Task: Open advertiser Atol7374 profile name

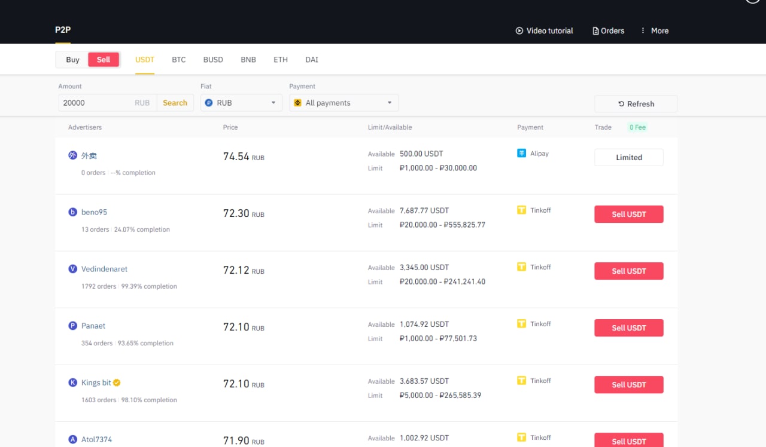Action: click(96, 439)
